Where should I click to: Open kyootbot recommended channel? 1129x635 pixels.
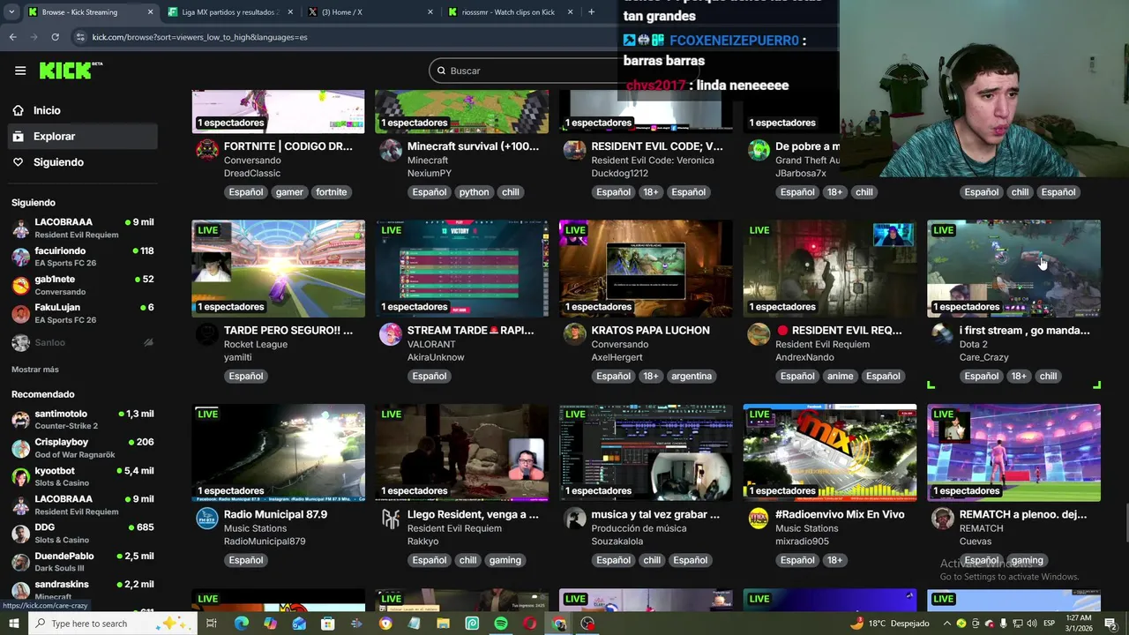[x=82, y=476]
